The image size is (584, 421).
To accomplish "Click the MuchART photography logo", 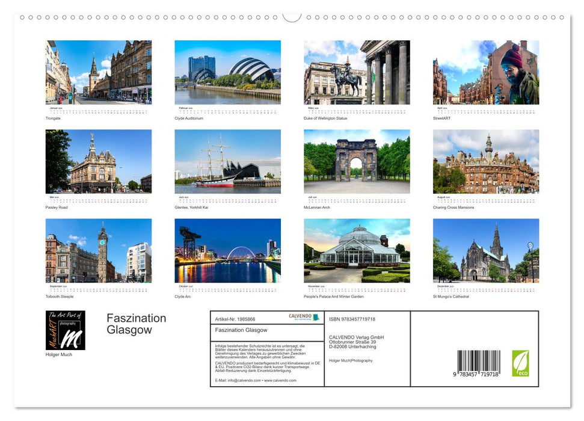I will point(65,330).
